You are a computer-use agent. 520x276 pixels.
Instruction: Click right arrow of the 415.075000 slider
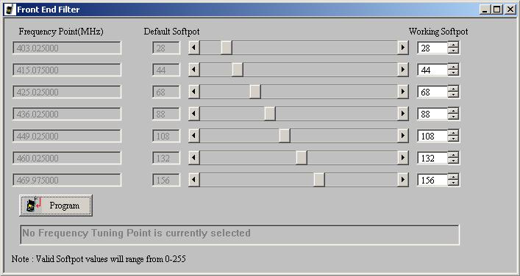[x=402, y=70]
